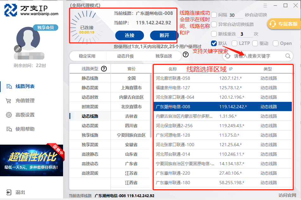Select line 广东惠州联通-180
Image resolution: width=301 pixels, height=200 pixels.
(223, 183)
